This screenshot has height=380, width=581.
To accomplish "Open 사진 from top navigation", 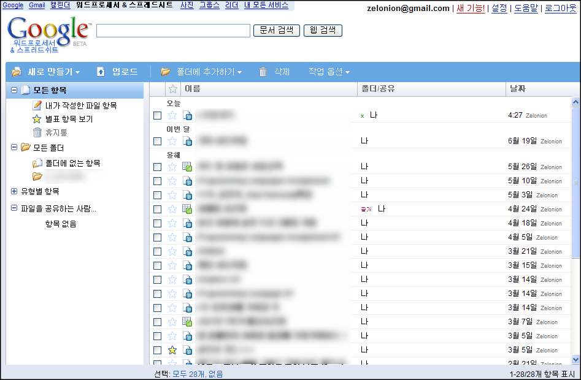I will tap(187, 5).
